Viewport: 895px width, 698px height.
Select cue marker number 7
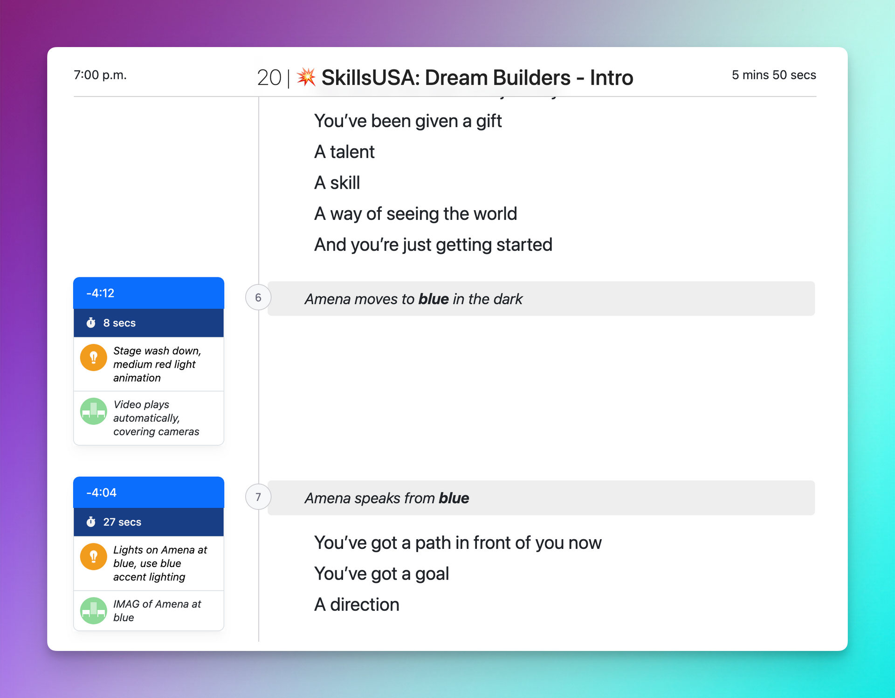258,497
